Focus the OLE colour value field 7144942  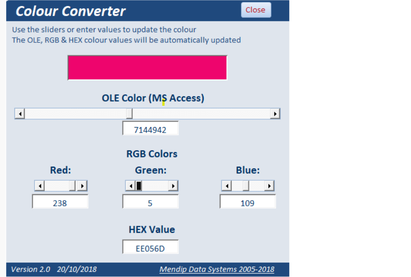pyautogui.click(x=150, y=129)
